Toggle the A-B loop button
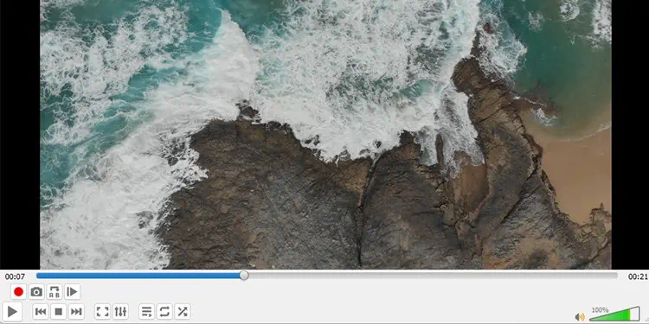The height and width of the screenshot is (324, 649). [55, 292]
